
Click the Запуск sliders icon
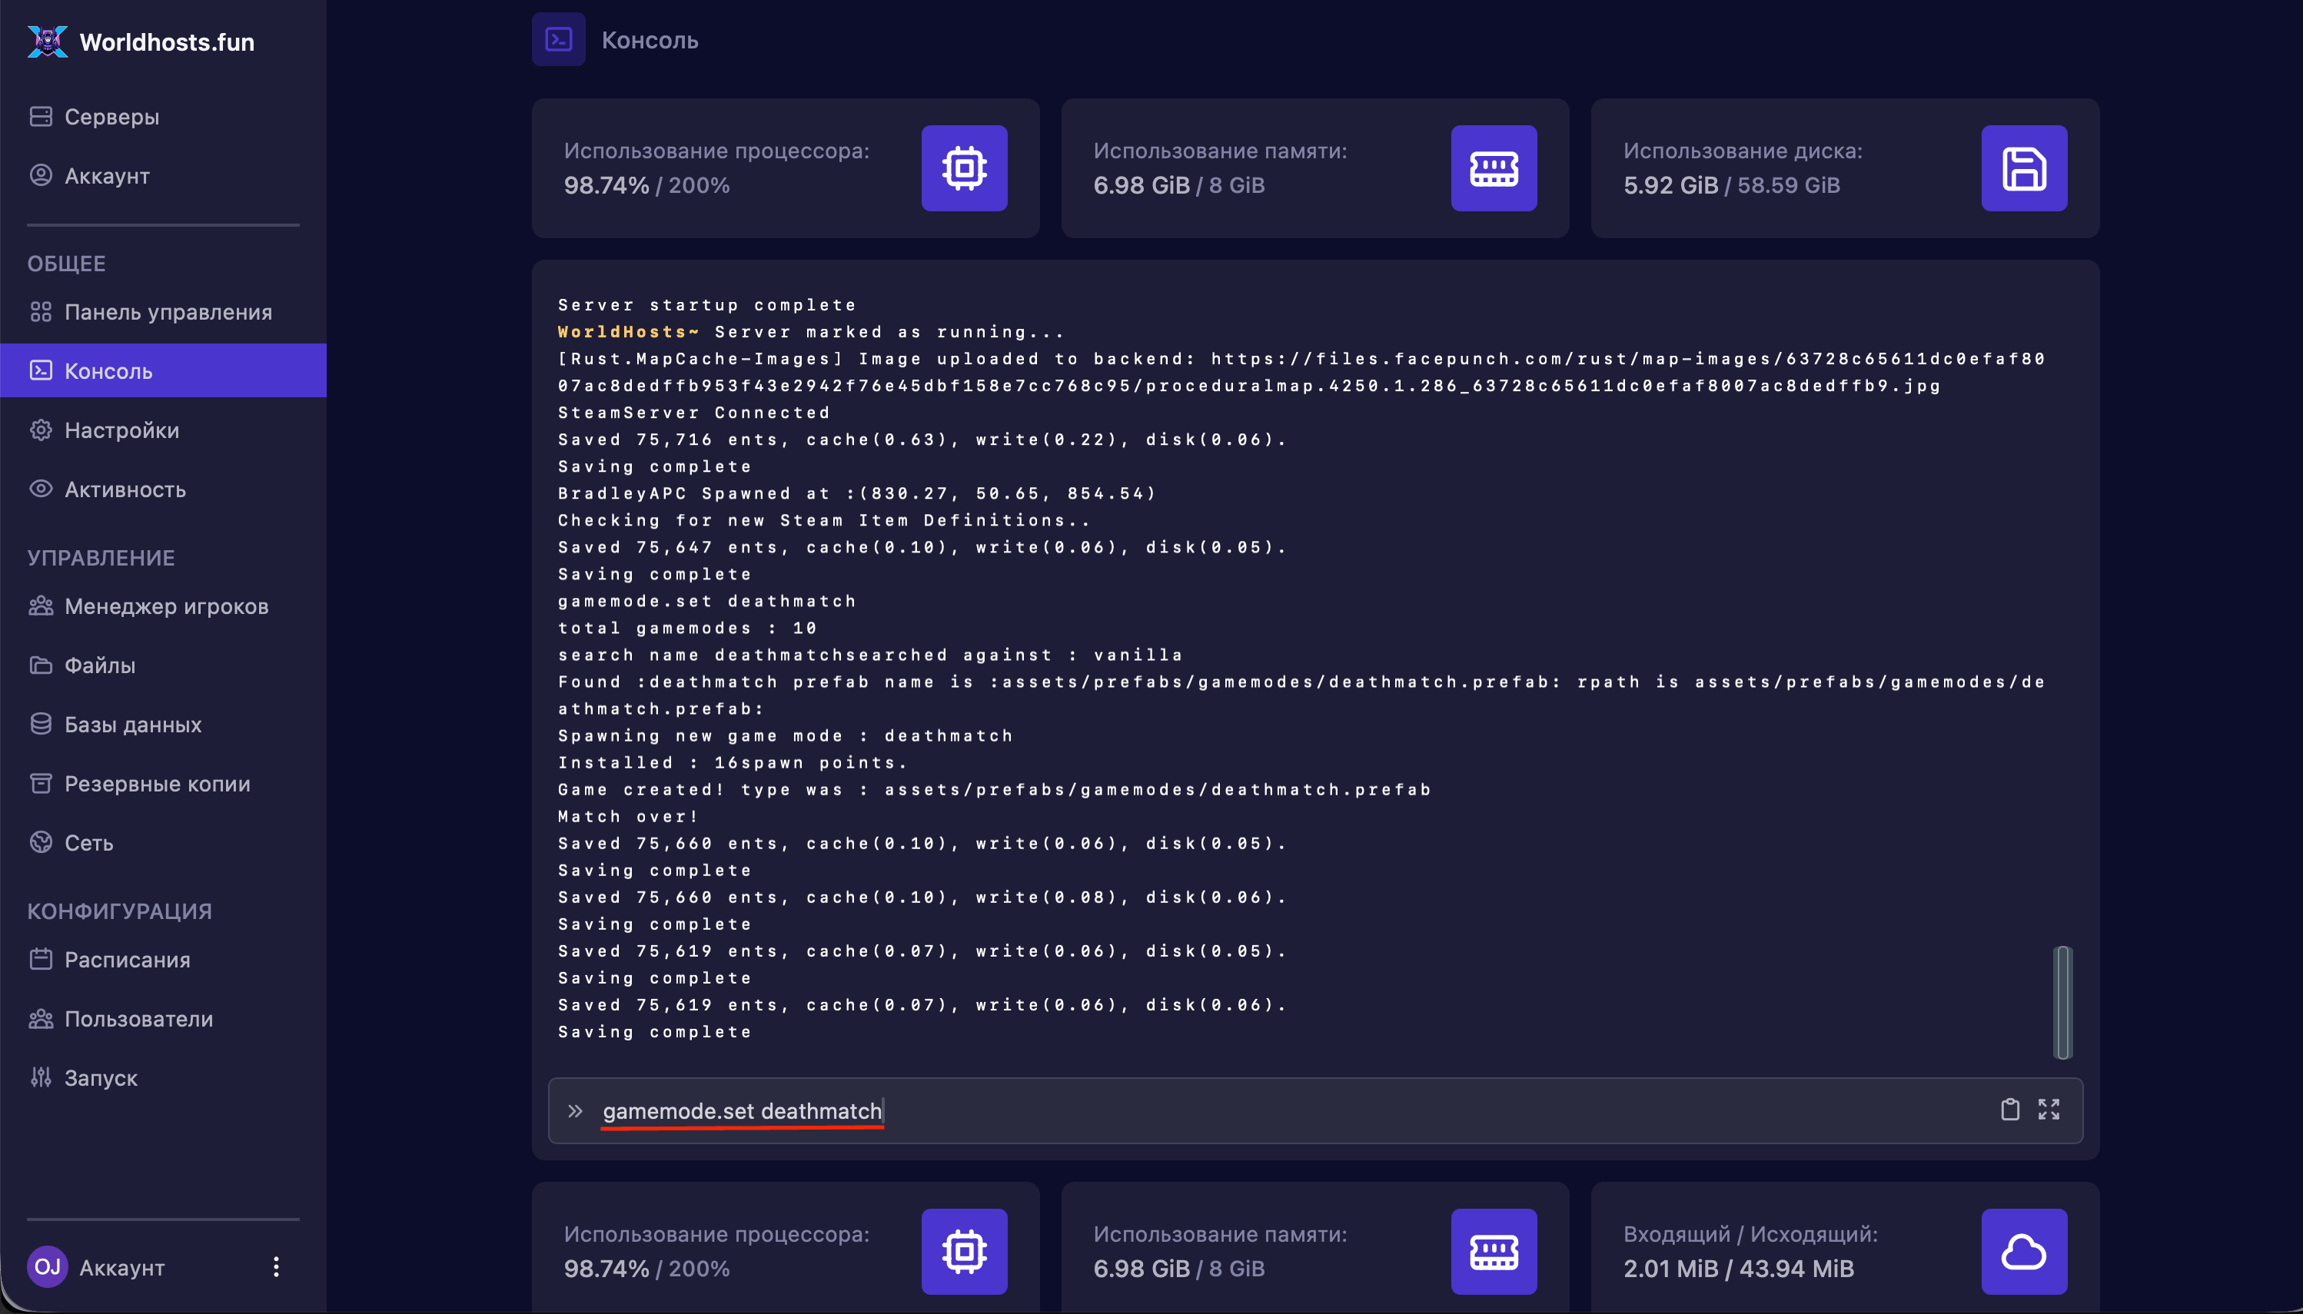pos(41,1077)
